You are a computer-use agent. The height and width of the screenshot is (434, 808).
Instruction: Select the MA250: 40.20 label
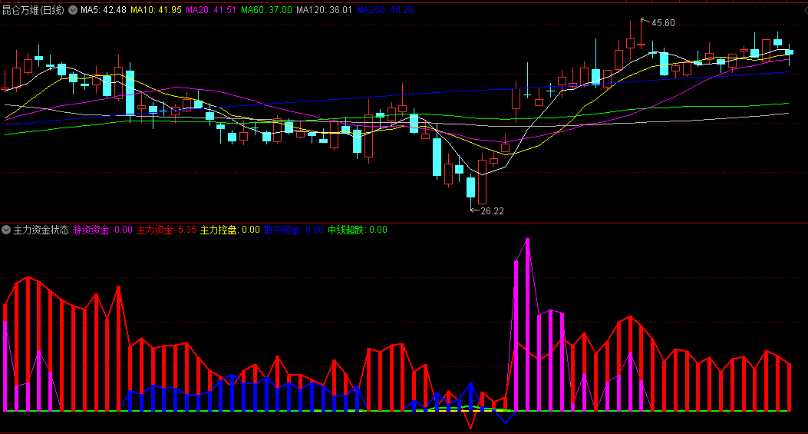385,10
